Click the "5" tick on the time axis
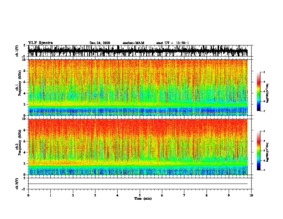The width and height of the screenshot is (283, 219). tap(140, 195)
